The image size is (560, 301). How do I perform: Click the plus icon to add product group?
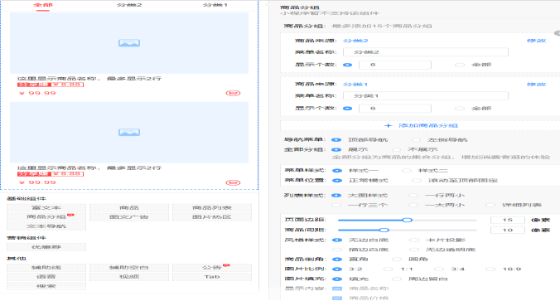pos(389,125)
